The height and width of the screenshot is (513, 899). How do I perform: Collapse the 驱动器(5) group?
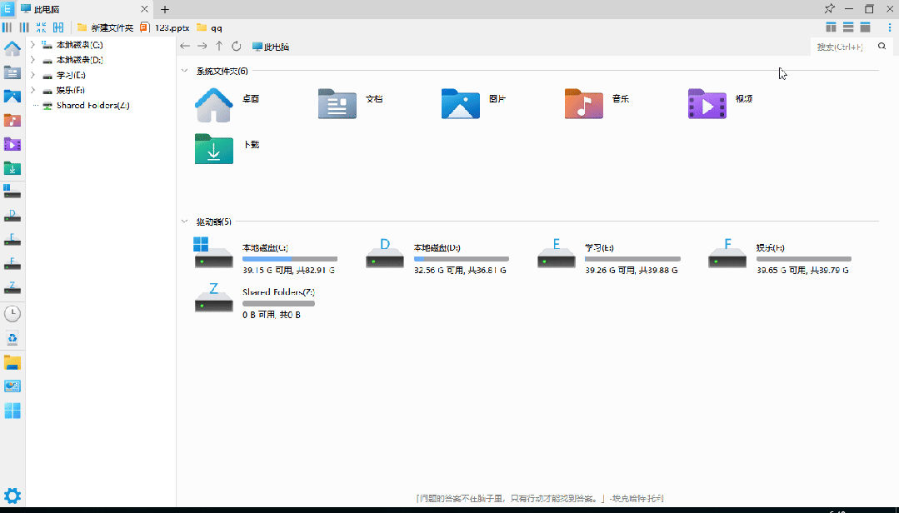[x=185, y=222]
